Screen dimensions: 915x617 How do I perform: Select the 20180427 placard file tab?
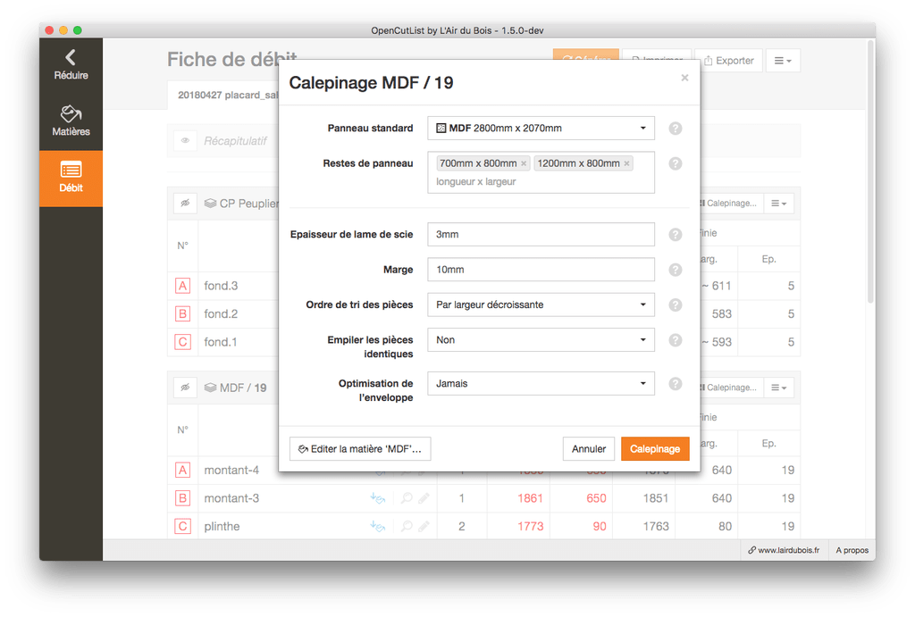[223, 95]
